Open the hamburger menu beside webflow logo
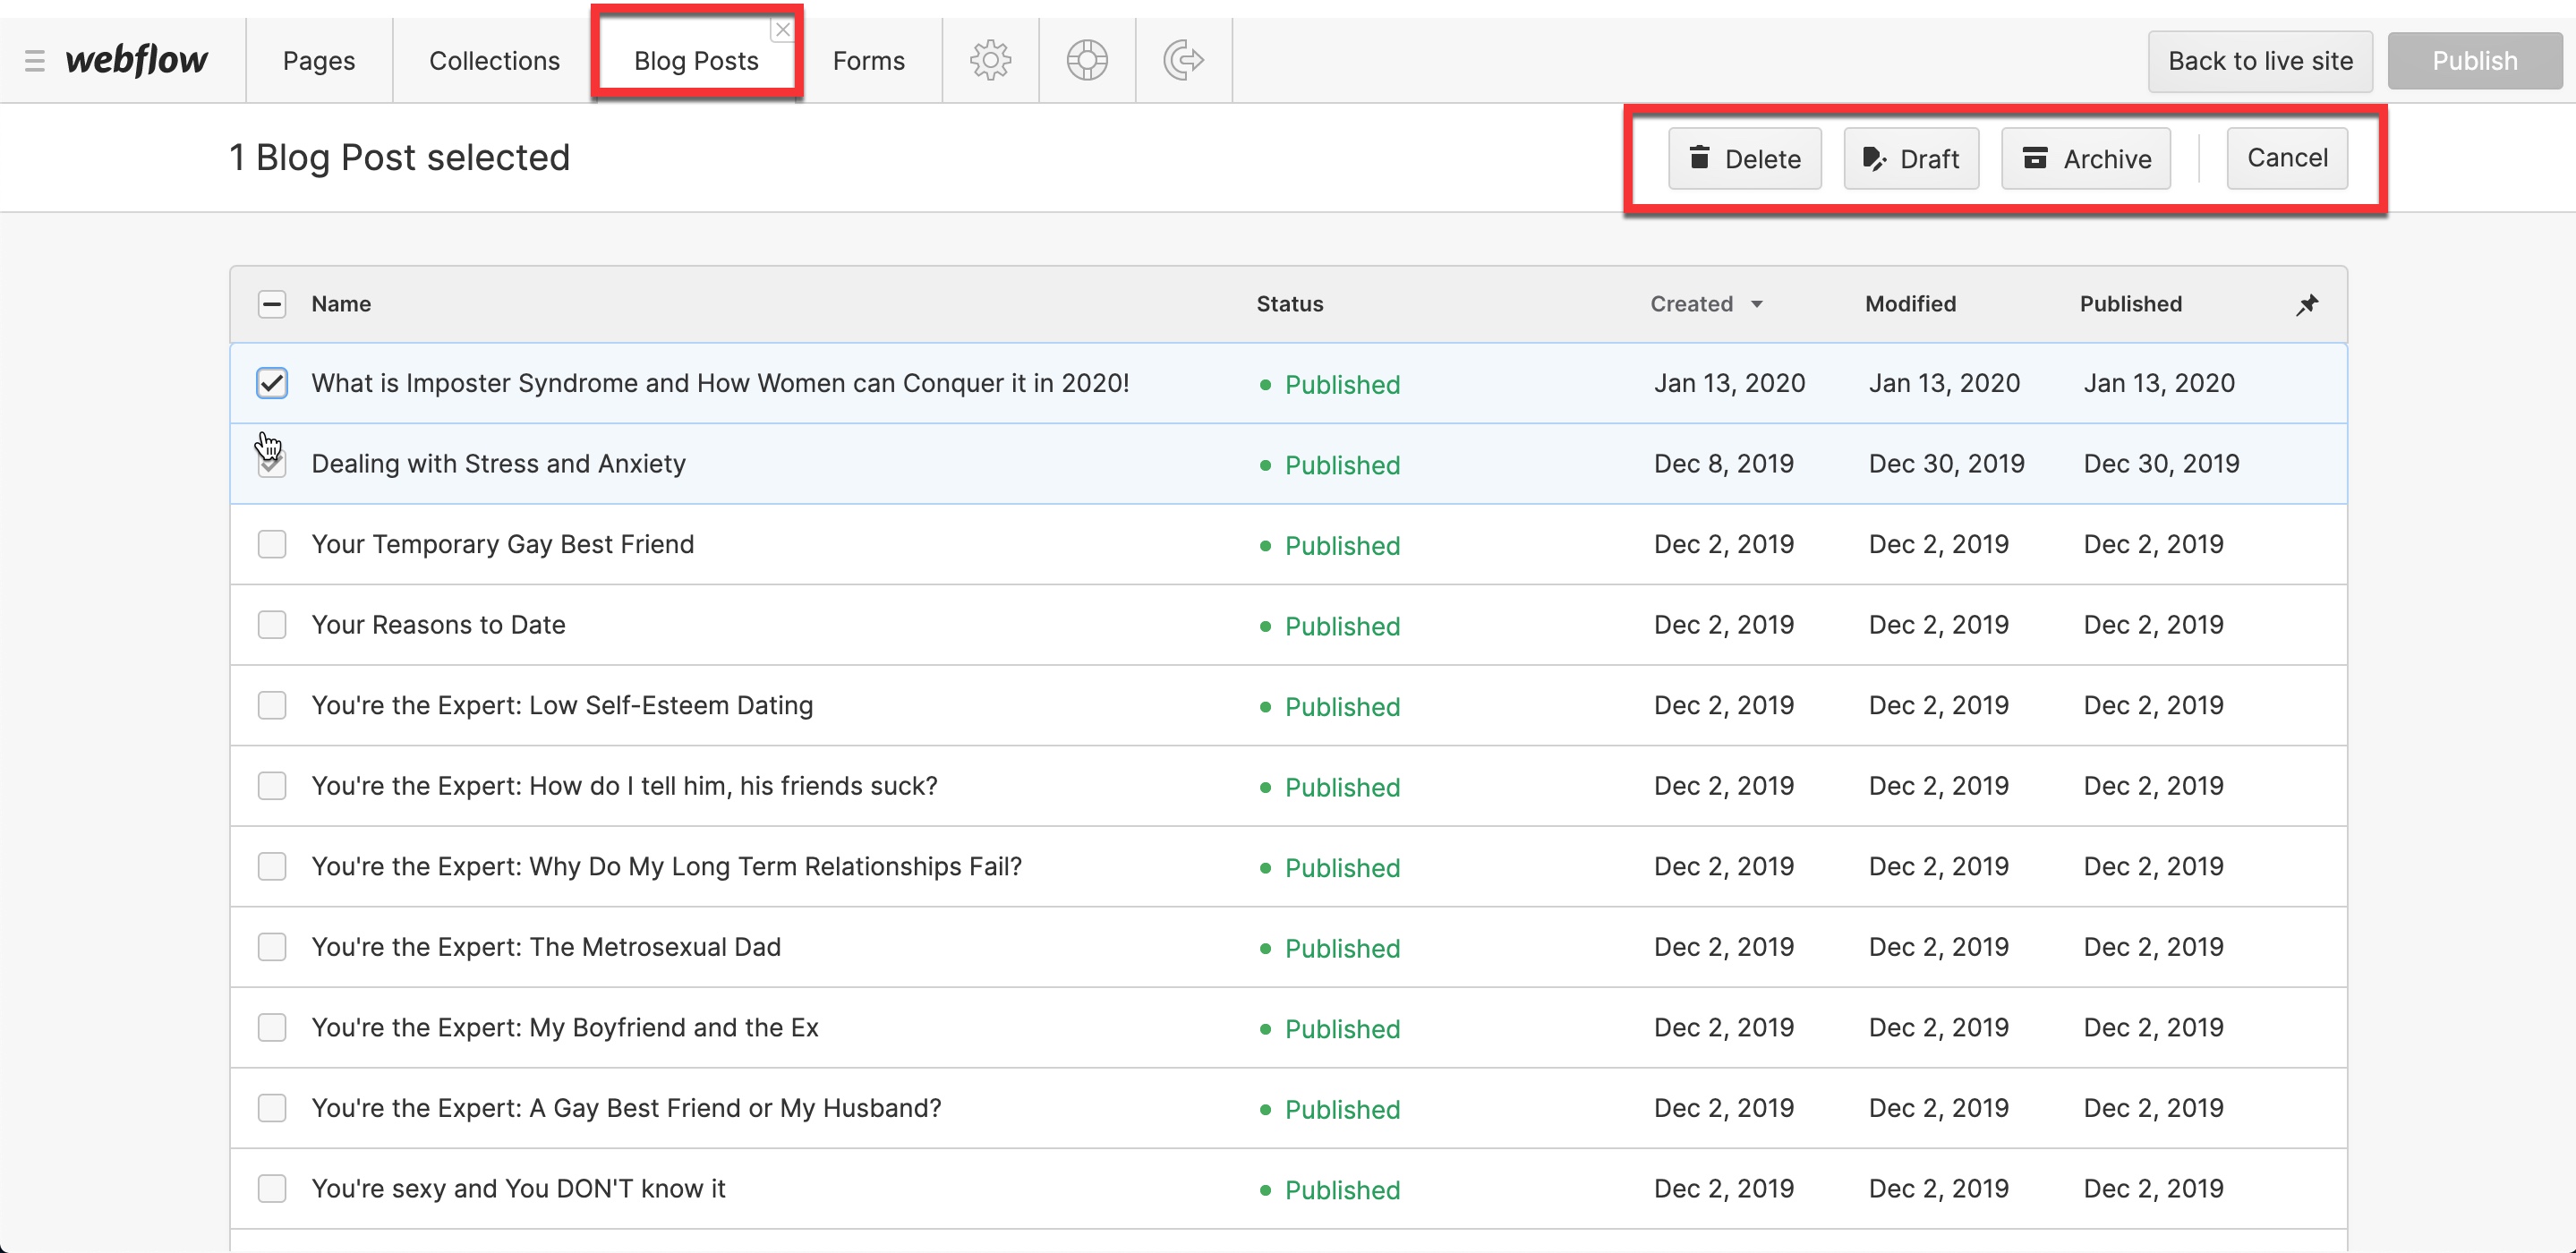The height and width of the screenshot is (1253, 2576). (x=35, y=61)
